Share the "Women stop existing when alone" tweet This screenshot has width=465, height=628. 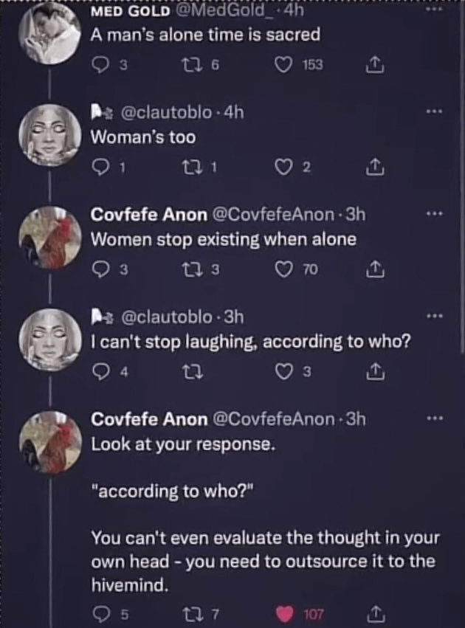coord(375,269)
